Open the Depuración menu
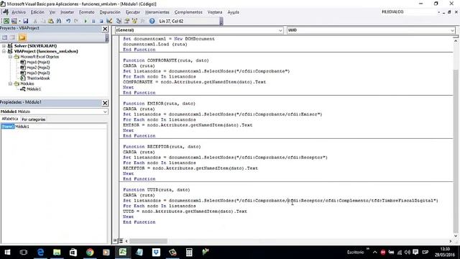 [x=110, y=12]
